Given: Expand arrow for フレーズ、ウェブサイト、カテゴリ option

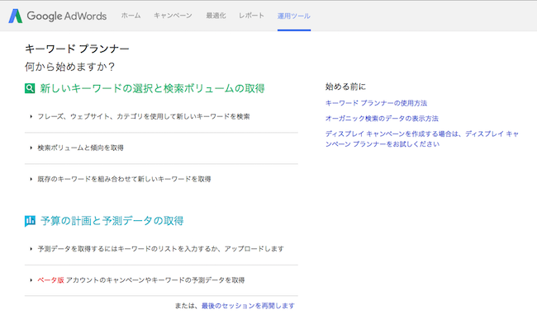Looking at the screenshot, I should [x=31, y=117].
